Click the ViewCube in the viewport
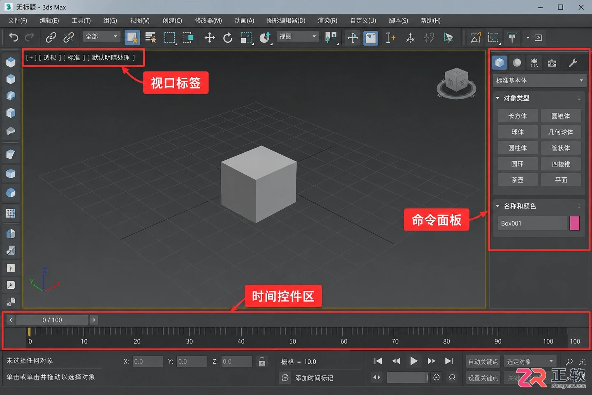 [x=456, y=83]
